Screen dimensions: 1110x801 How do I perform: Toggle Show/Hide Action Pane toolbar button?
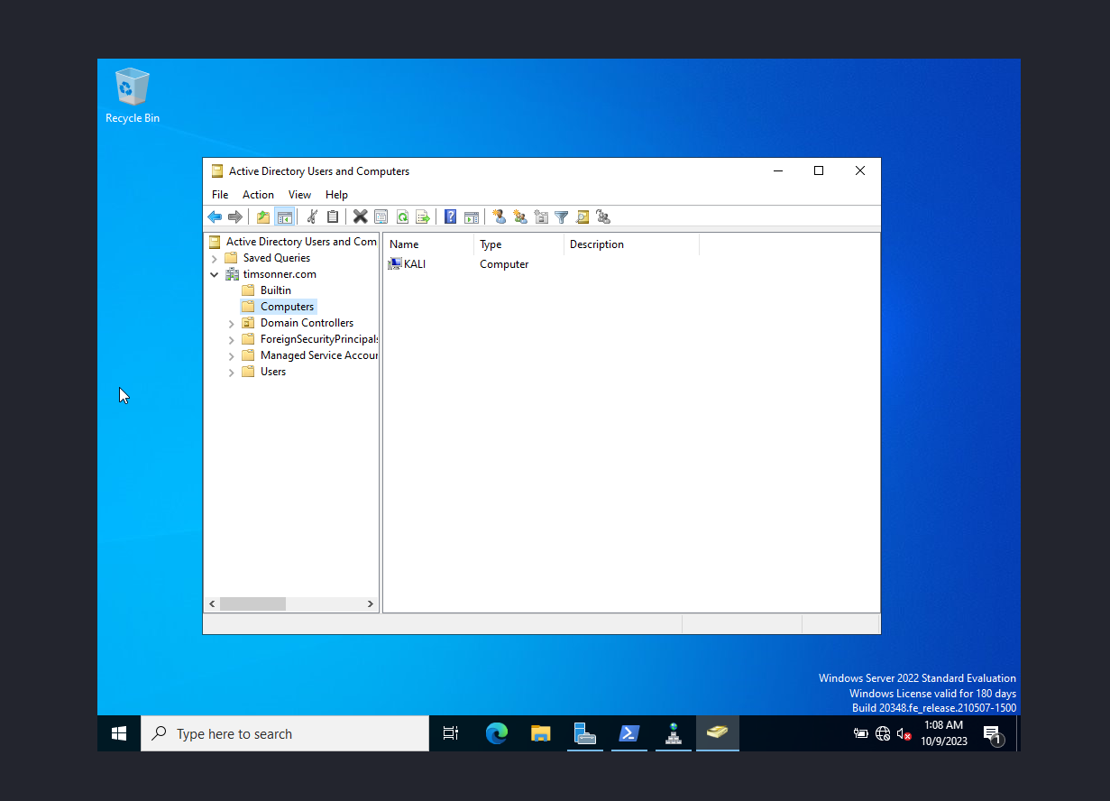471,216
